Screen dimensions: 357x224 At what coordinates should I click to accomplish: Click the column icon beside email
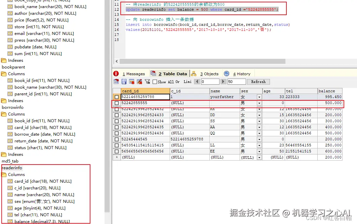tap(10, 34)
